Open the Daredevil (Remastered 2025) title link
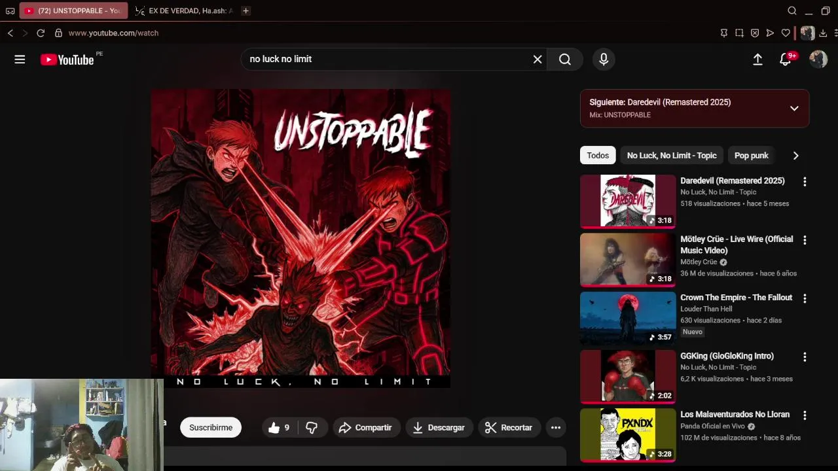 click(733, 181)
